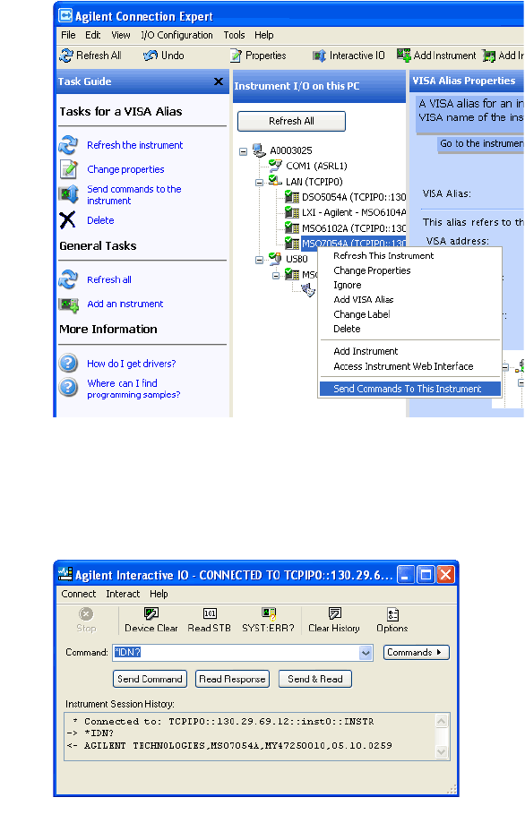
Task: Click the Stop icon in Interactive IO
Action: click(86, 613)
